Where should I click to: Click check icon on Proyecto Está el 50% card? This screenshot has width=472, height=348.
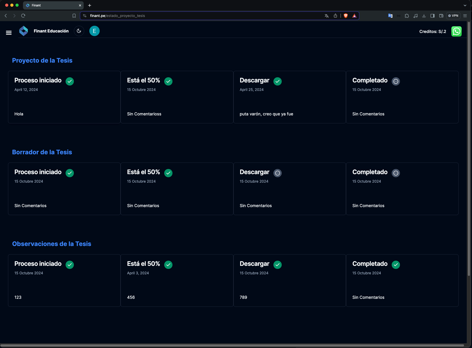point(168,81)
